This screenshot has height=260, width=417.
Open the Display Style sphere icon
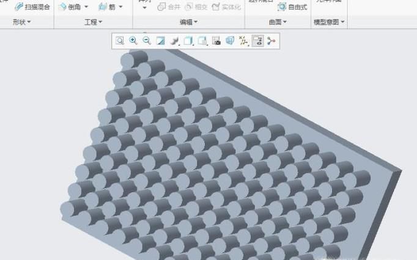(x=175, y=41)
